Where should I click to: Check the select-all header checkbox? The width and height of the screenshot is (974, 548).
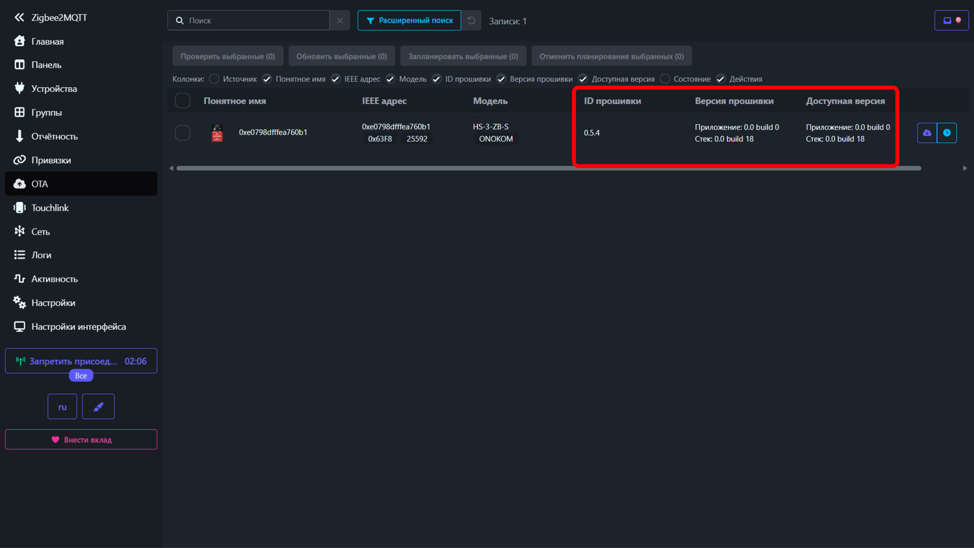pos(182,101)
